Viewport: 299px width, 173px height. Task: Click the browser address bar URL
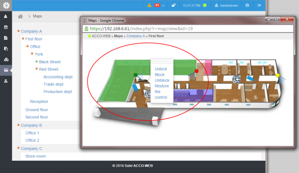(141, 29)
